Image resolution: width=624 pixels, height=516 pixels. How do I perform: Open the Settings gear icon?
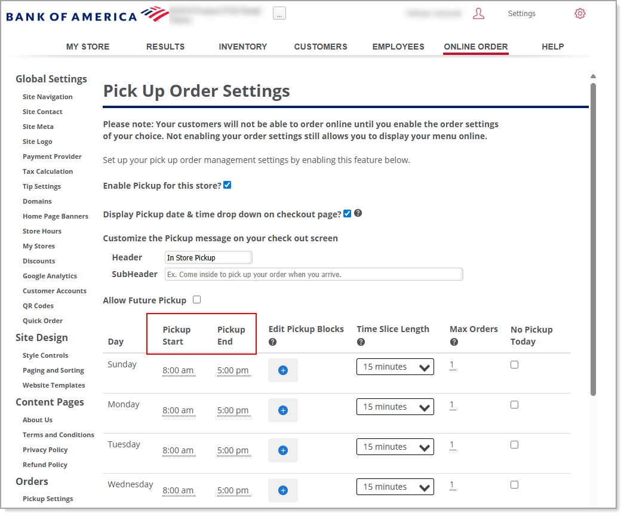(x=580, y=13)
